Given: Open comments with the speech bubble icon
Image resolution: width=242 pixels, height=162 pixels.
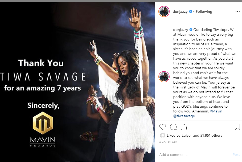Looking at the screenshot, I should tap(173, 127).
